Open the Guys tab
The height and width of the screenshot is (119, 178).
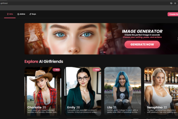pyautogui.click(x=33, y=14)
